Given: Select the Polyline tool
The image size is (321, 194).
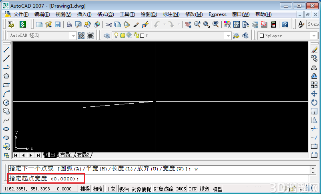Looking at the screenshot, I should [6, 67].
